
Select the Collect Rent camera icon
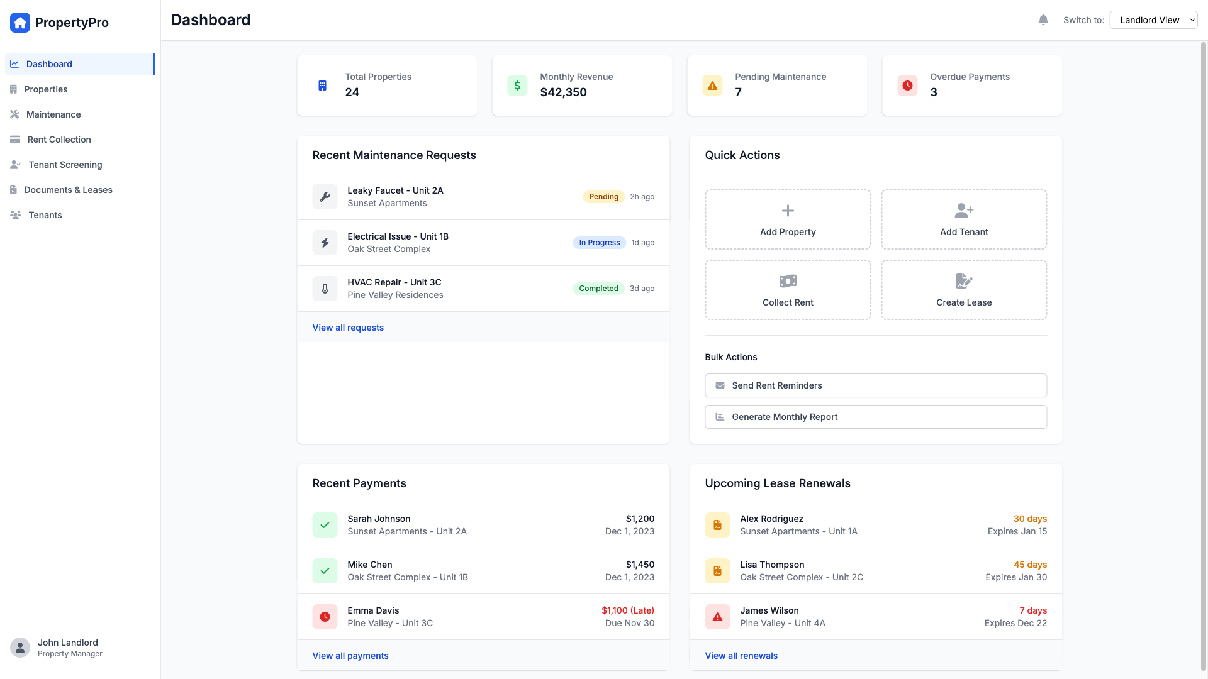pos(788,281)
